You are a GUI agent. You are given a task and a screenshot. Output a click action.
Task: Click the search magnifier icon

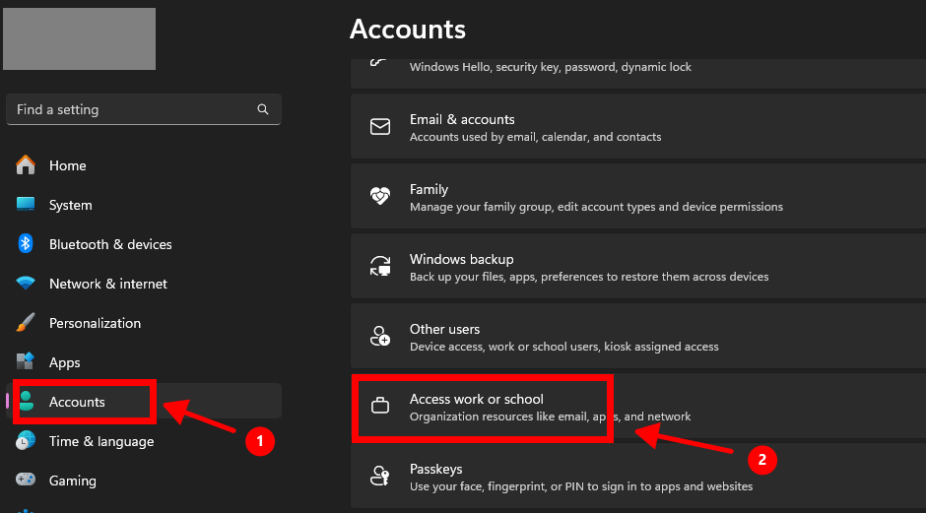pos(262,109)
